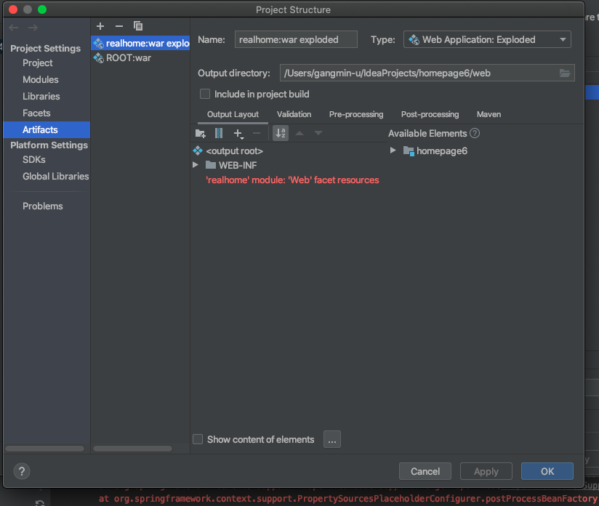Open Available Elements help icon
The height and width of the screenshot is (506, 599).
click(475, 133)
